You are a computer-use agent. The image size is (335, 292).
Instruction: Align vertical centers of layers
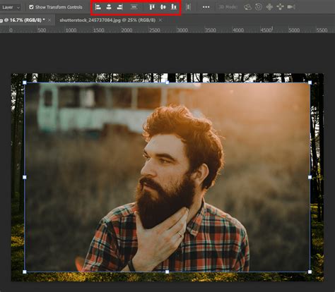[163, 7]
